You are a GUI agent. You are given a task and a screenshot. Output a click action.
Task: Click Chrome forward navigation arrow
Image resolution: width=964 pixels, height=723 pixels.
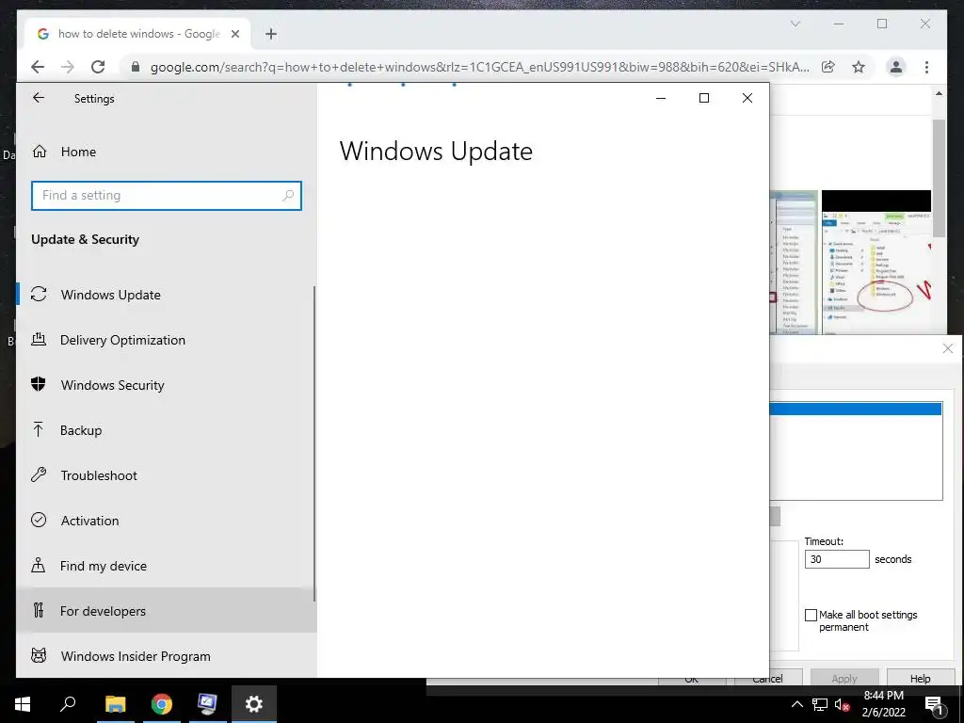68,67
